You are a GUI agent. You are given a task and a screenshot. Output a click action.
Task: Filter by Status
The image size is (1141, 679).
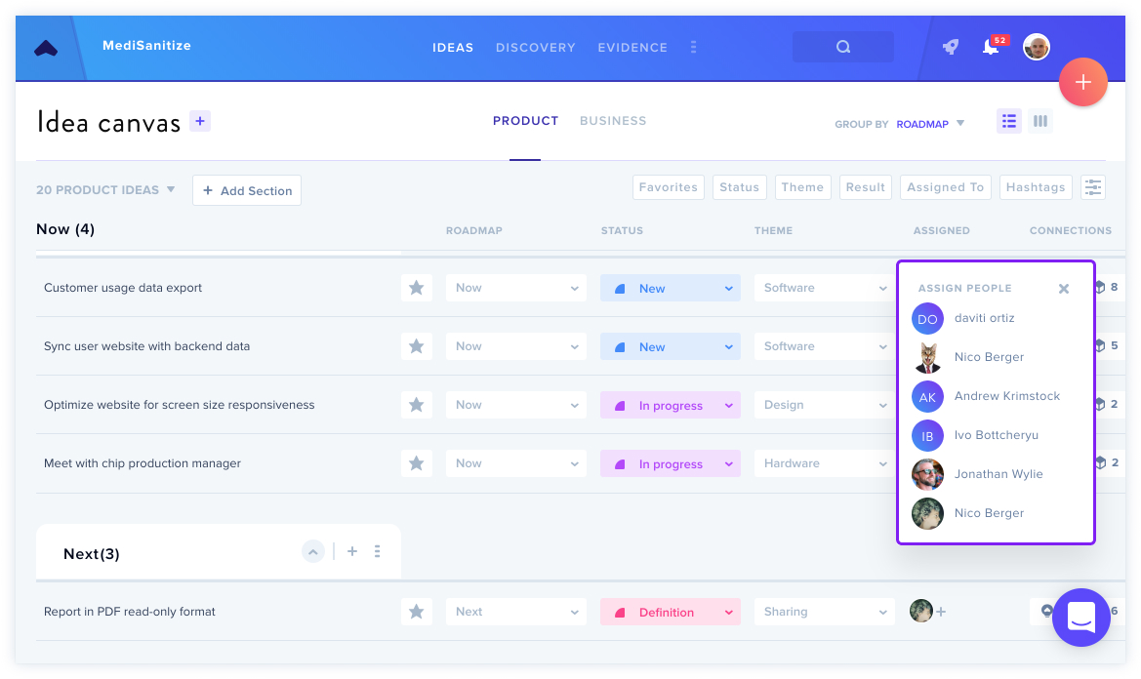tap(739, 187)
